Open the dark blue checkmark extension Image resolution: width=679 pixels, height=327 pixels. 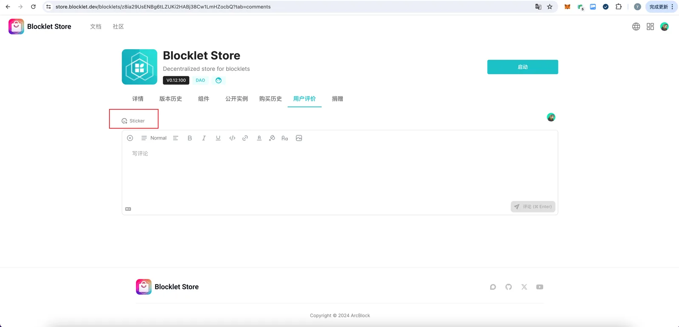(606, 7)
